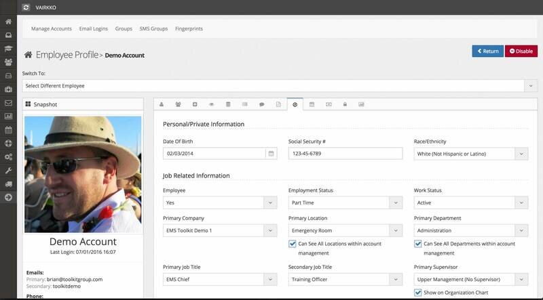Viewport: 543px width, 300px height.
Task: Click the Social Security # input field
Action: pyautogui.click(x=345, y=154)
